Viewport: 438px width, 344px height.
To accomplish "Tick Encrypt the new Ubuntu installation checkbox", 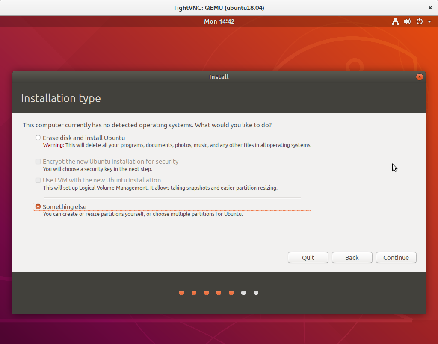I will tap(38, 162).
